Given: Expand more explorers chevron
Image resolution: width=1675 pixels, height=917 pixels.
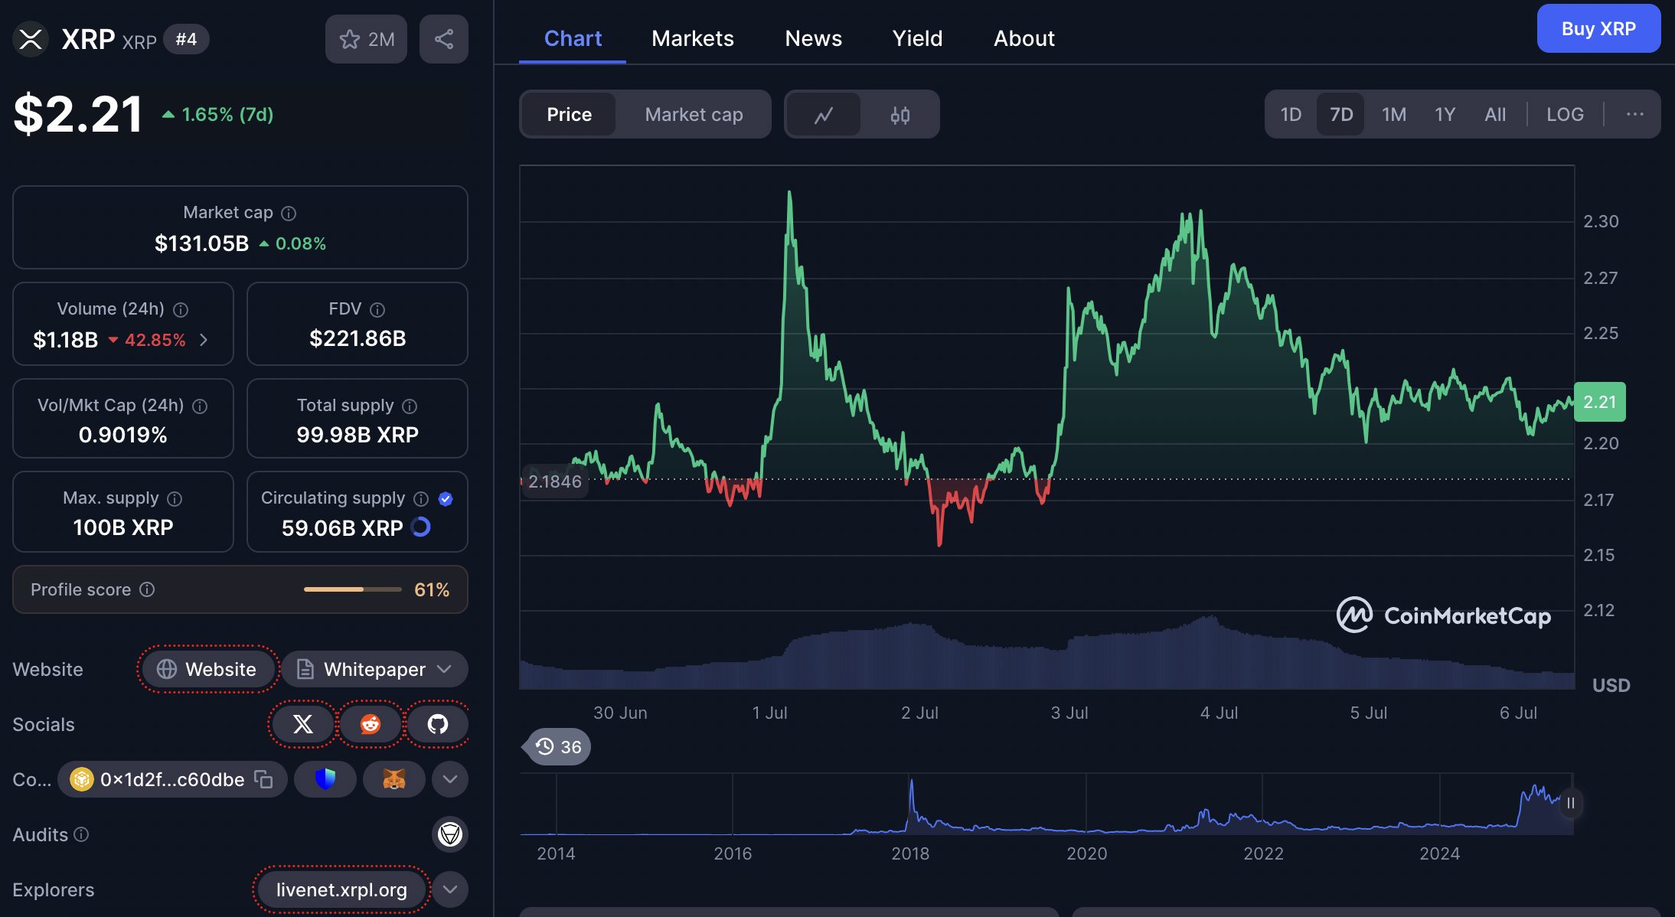Looking at the screenshot, I should 450,889.
